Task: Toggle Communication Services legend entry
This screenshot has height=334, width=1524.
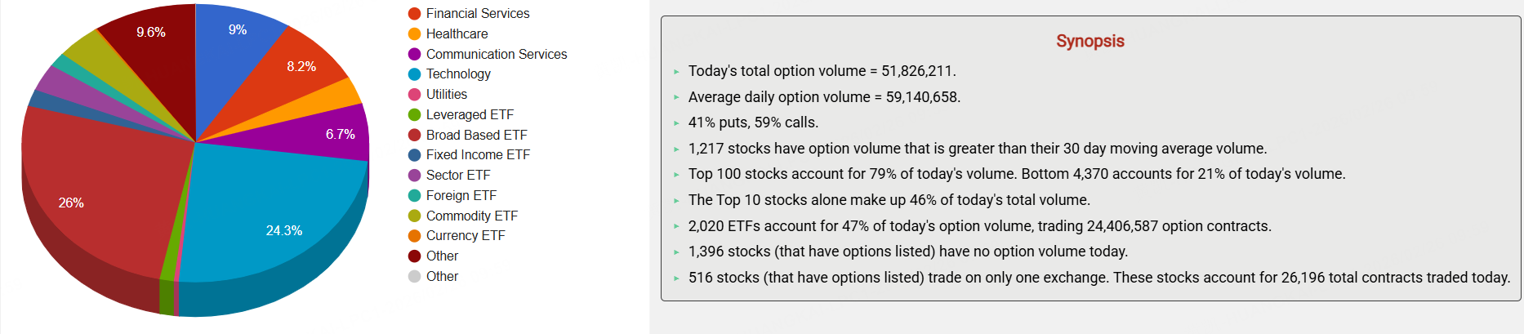Action: click(496, 54)
